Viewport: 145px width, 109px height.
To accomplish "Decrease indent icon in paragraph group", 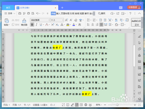I will [101, 20].
